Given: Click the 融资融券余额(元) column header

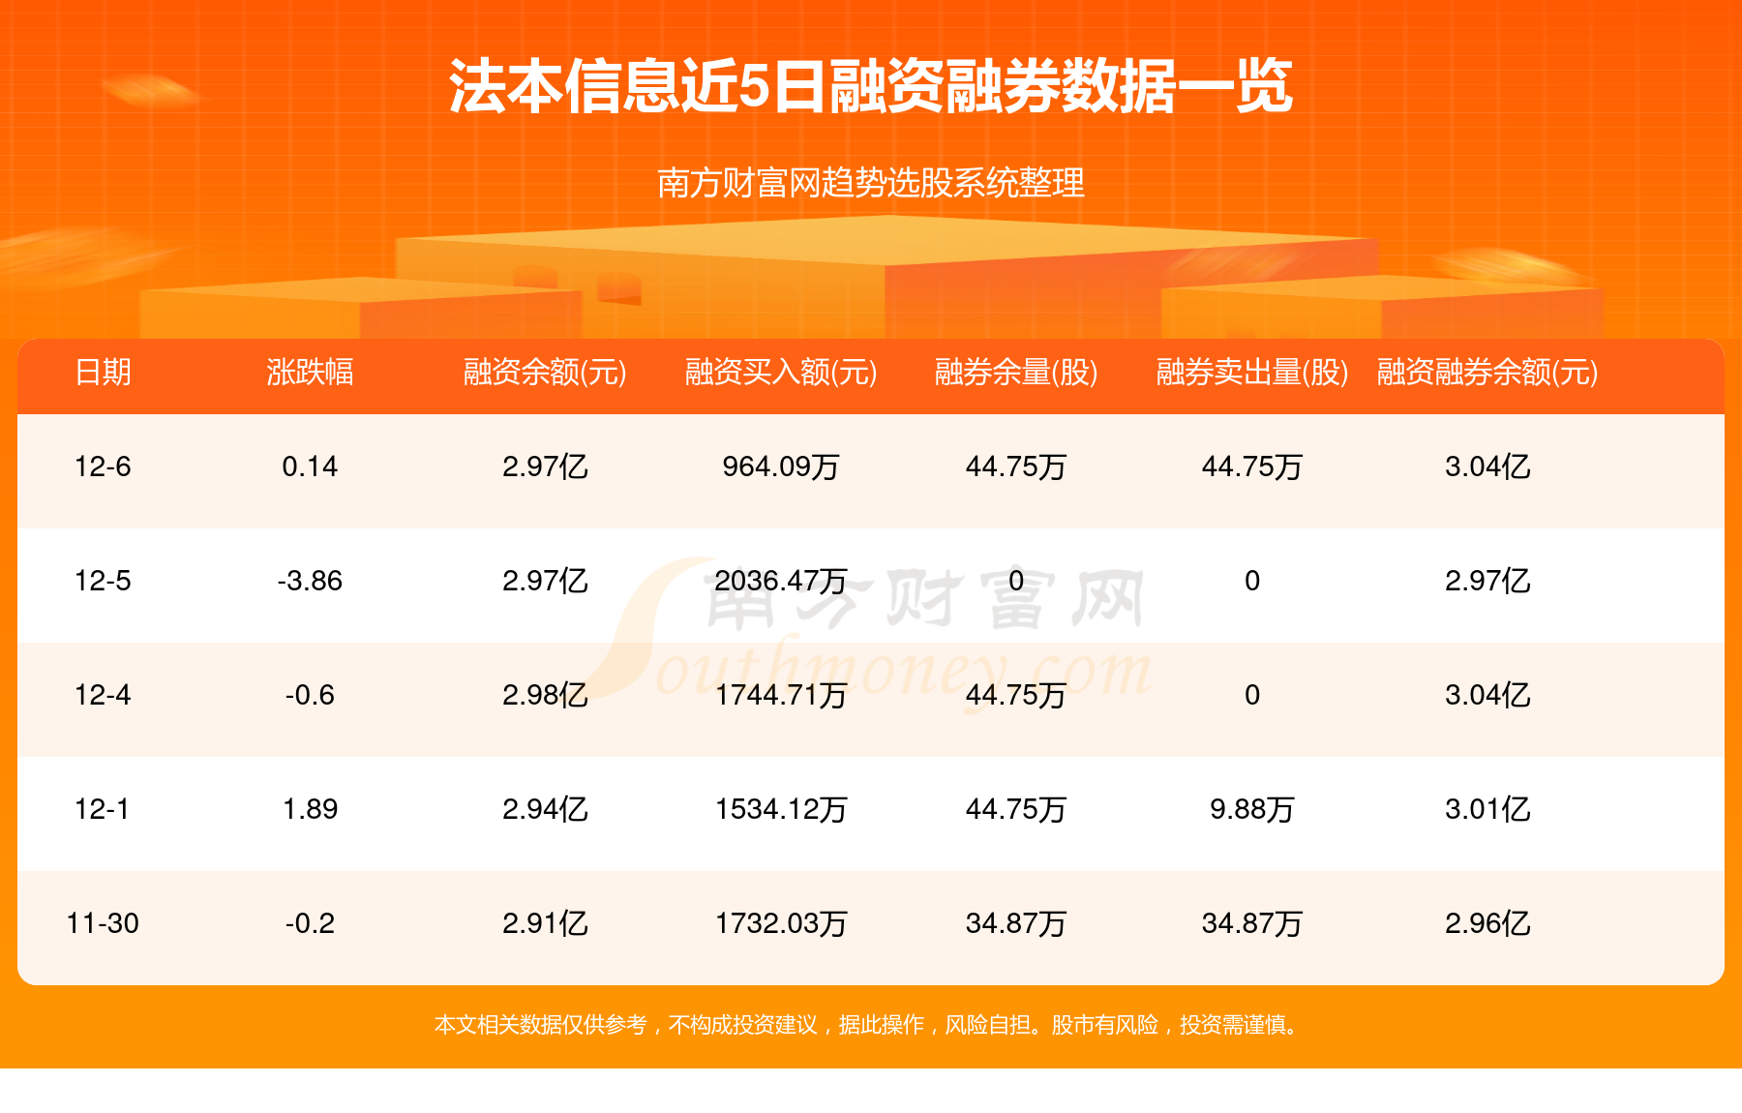Looking at the screenshot, I should tap(1487, 372).
